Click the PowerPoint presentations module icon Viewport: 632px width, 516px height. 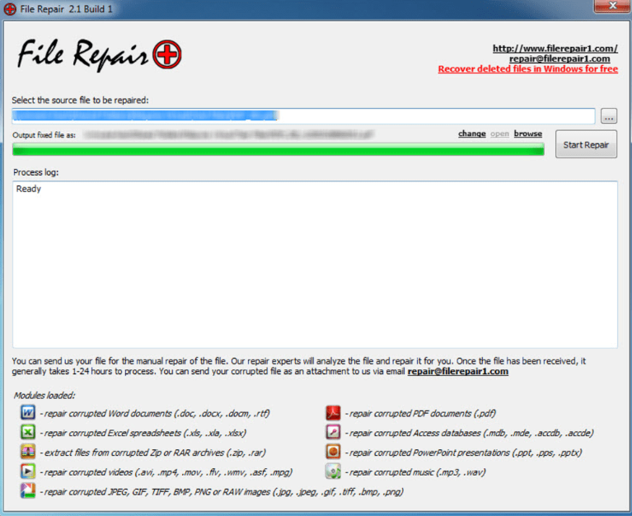tap(334, 452)
